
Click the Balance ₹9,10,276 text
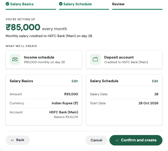(66, 117)
